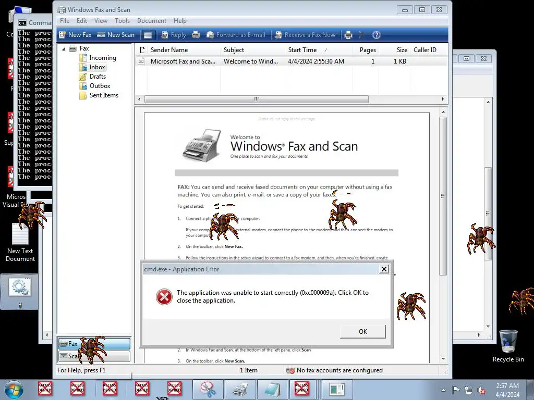
Task: Click the preview pane scroll down arrow
Action: 443,358
